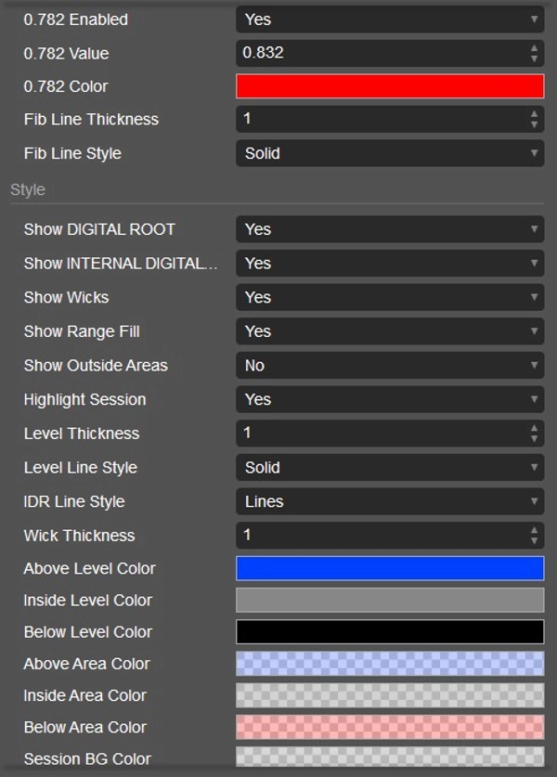Click the Below Level Color black swatch
The width and height of the screenshot is (557, 777).
coord(390,632)
